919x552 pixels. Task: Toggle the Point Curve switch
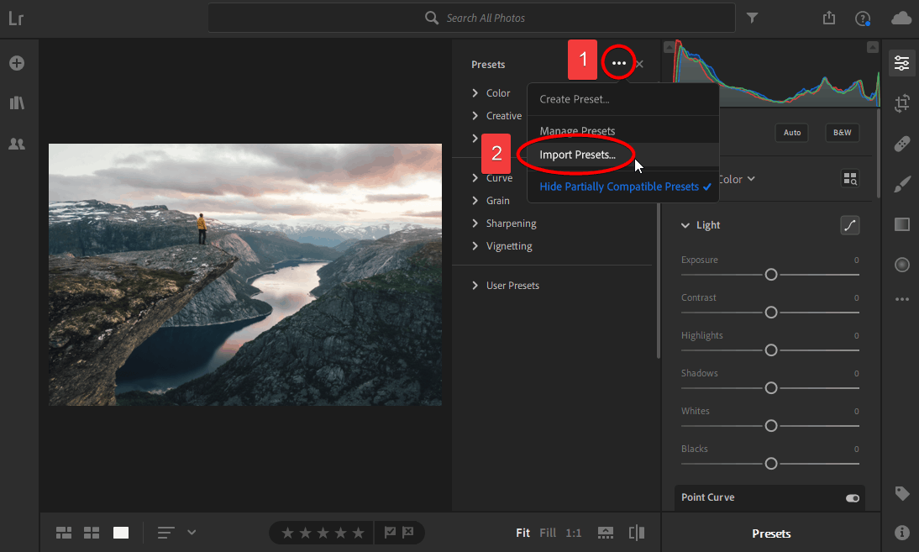[852, 498]
